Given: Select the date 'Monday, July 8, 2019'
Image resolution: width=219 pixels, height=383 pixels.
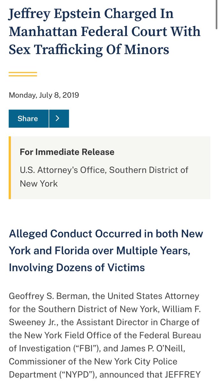Looking at the screenshot, I should pyautogui.click(x=44, y=95).
